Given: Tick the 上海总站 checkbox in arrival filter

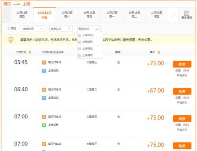Looking at the screenshot, I should click(80, 35).
